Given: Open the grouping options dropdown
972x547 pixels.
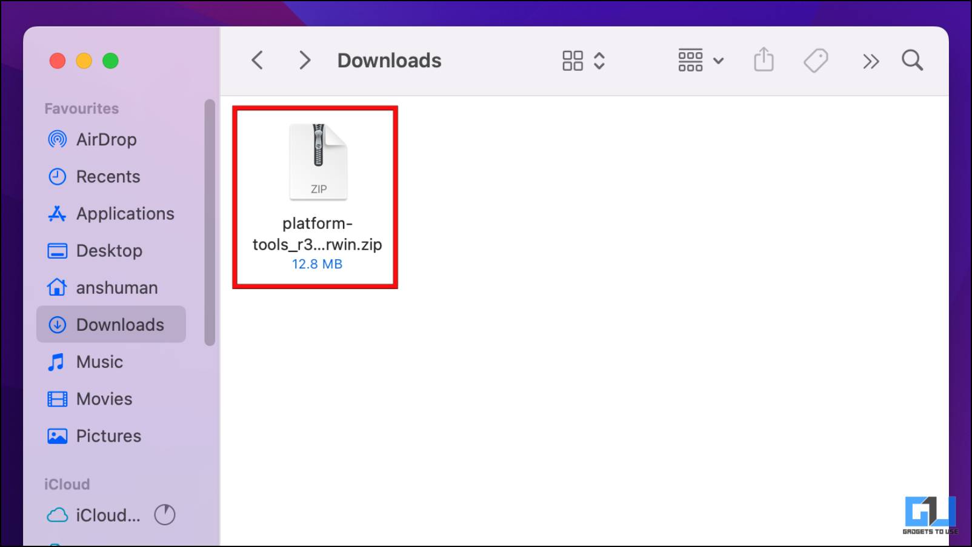Looking at the screenshot, I should pos(690,60).
